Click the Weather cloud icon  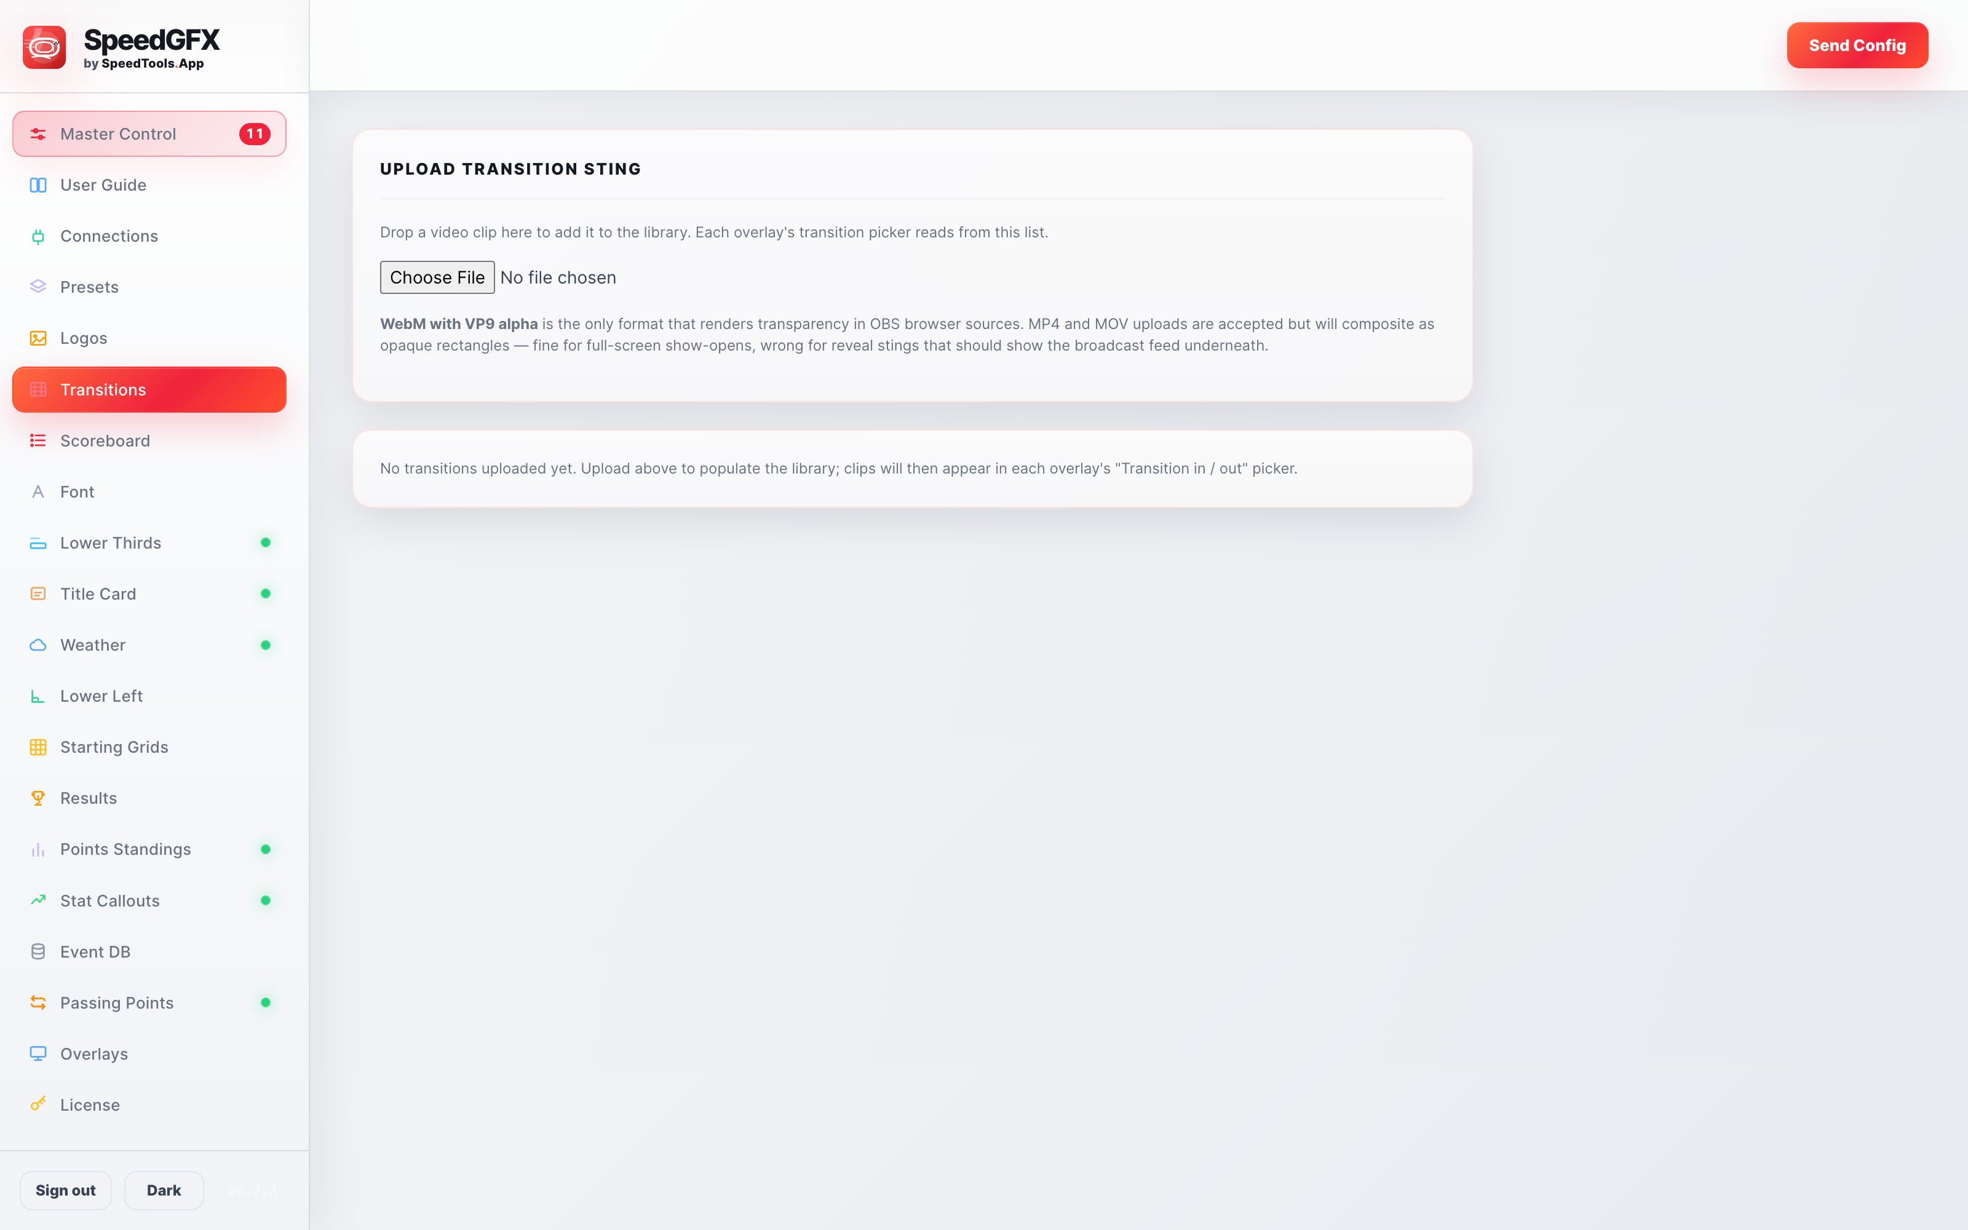[38, 645]
